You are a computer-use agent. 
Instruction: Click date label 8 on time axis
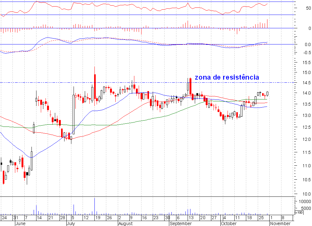click(x=283, y=218)
